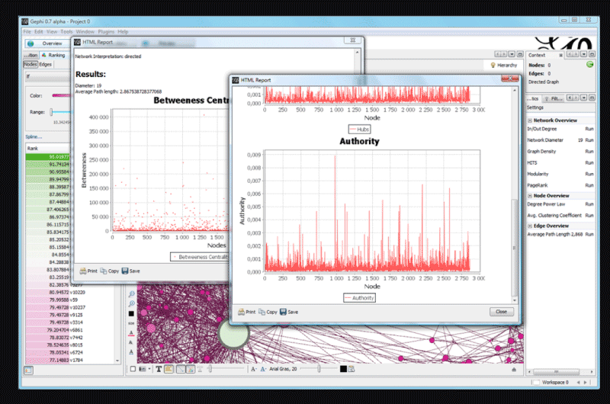Run the Avg. Clustering Coefficient statistic
The image size is (610, 404).
click(589, 216)
